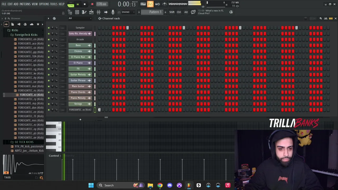Open the PATTERNS menu
Viewport: 338px width, 190px height.
(x=25, y=4)
